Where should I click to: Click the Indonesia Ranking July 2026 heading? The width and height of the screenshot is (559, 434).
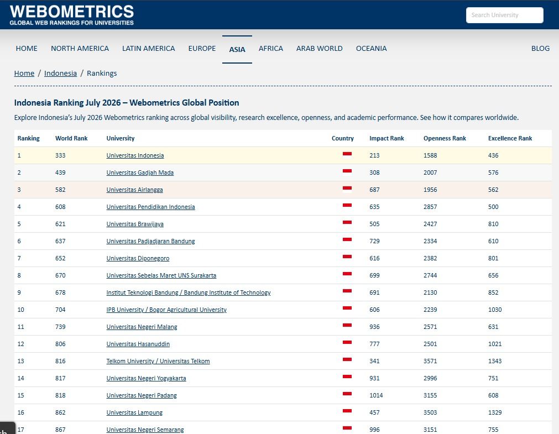pos(127,103)
